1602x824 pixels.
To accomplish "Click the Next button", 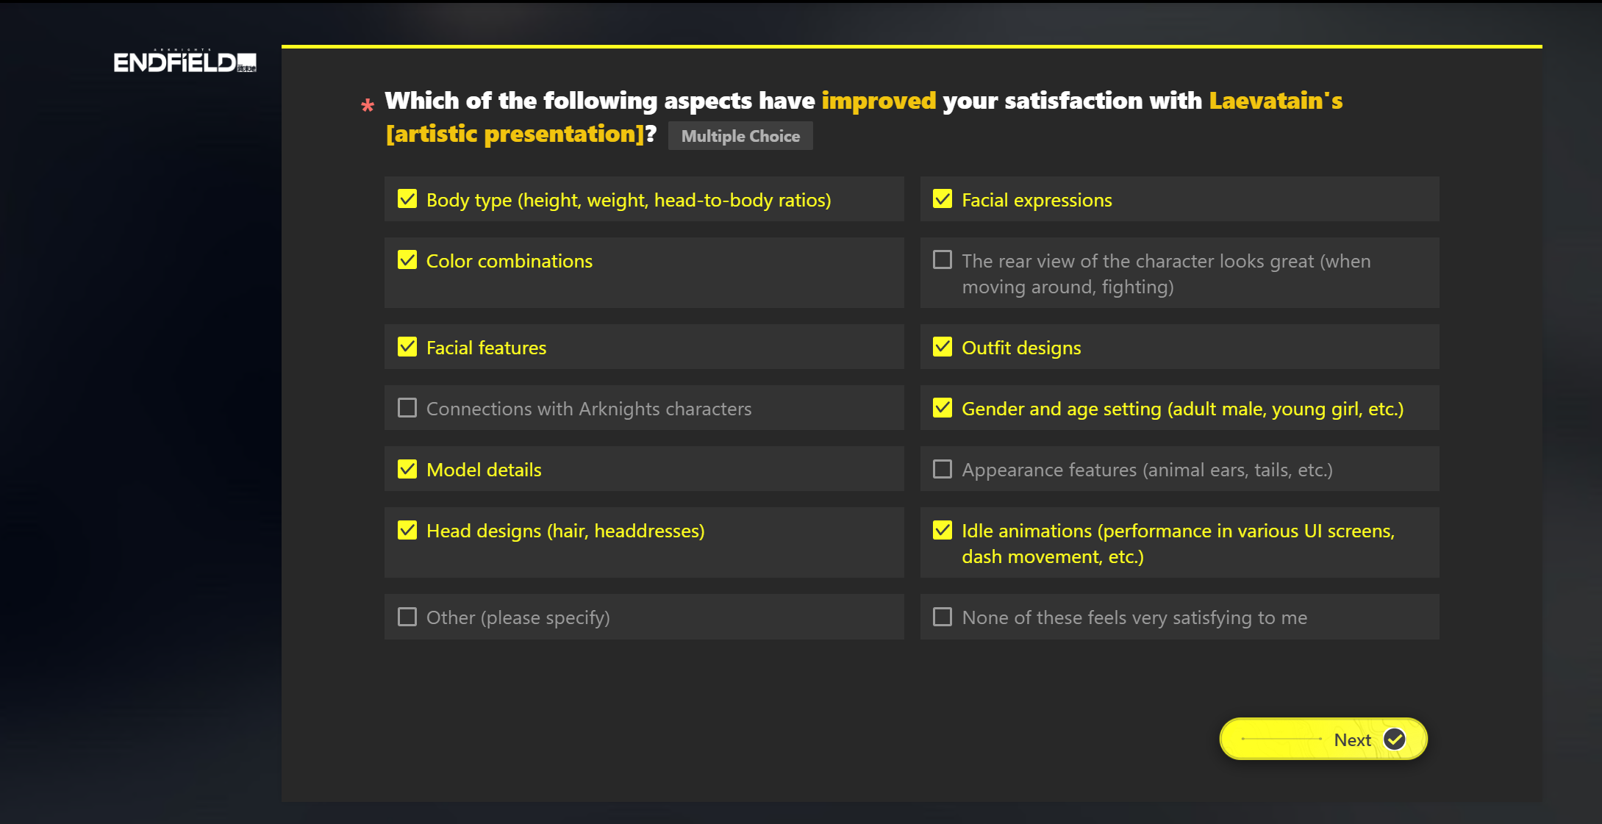I will click(1323, 739).
